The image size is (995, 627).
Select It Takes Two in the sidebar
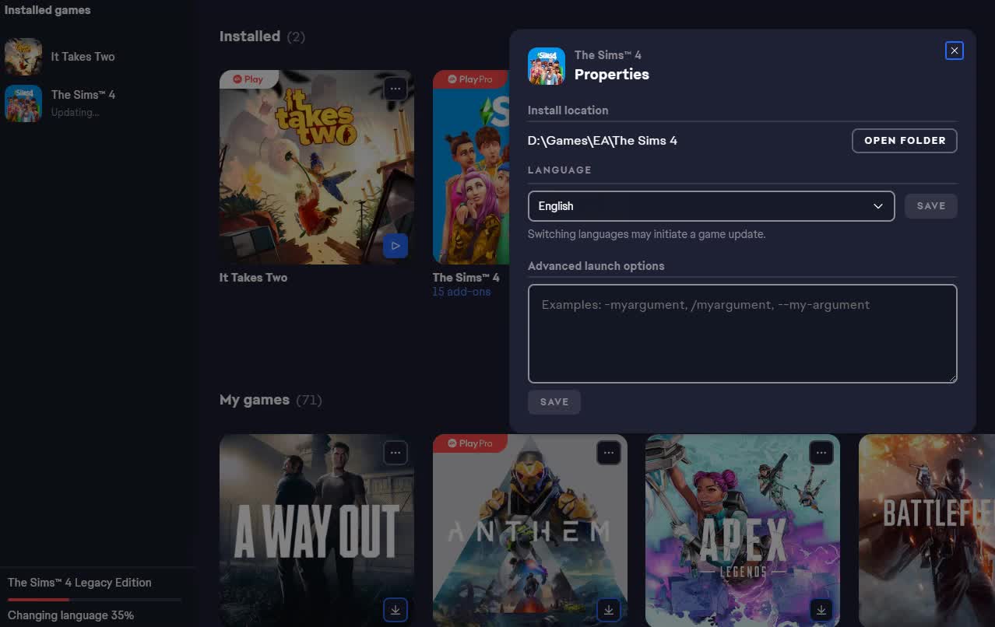(x=83, y=57)
